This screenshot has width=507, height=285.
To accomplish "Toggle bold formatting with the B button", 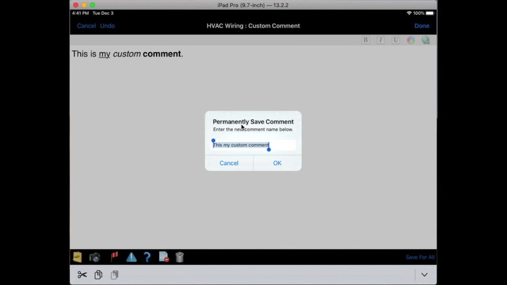I will tap(366, 40).
